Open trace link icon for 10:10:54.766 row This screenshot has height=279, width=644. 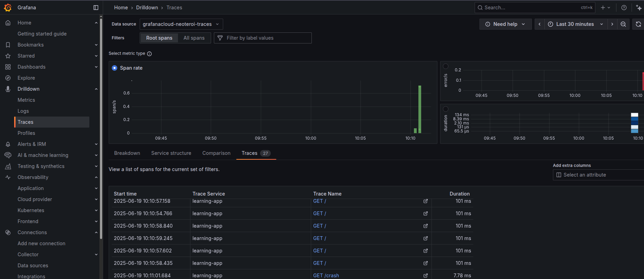426,213
